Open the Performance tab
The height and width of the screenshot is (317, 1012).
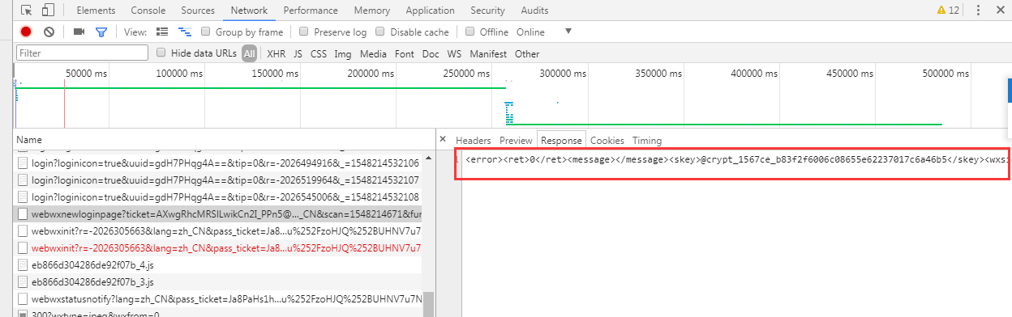tap(311, 11)
